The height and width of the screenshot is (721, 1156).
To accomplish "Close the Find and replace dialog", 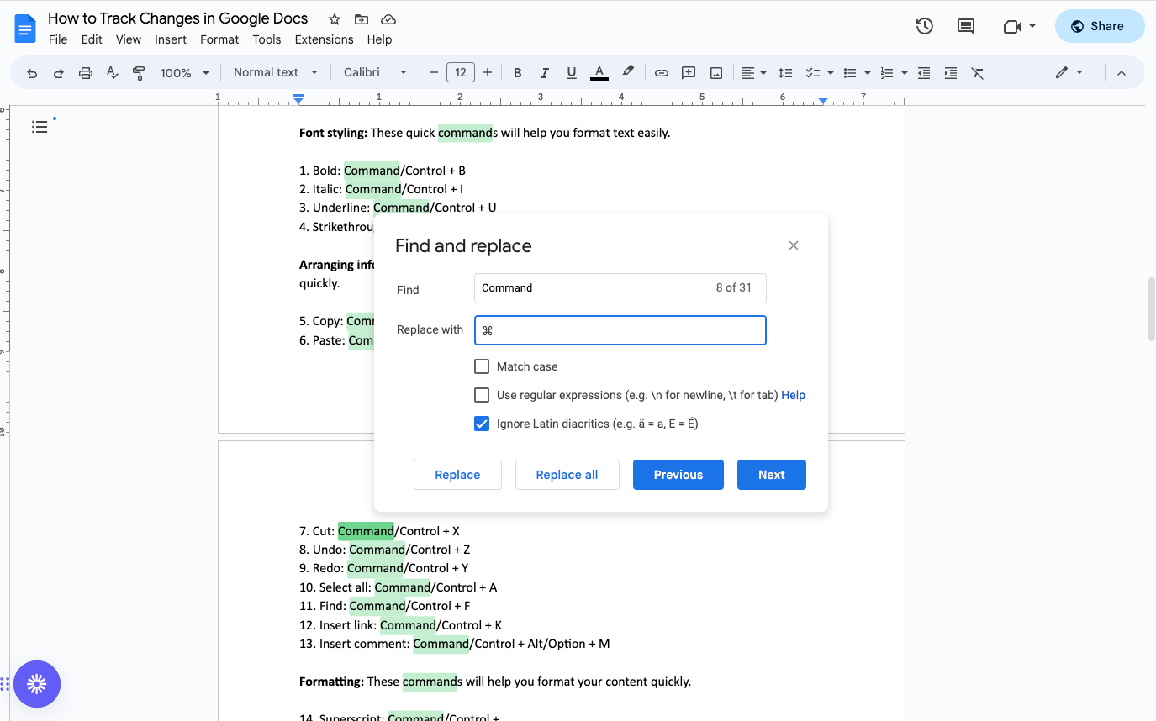I will 794,245.
